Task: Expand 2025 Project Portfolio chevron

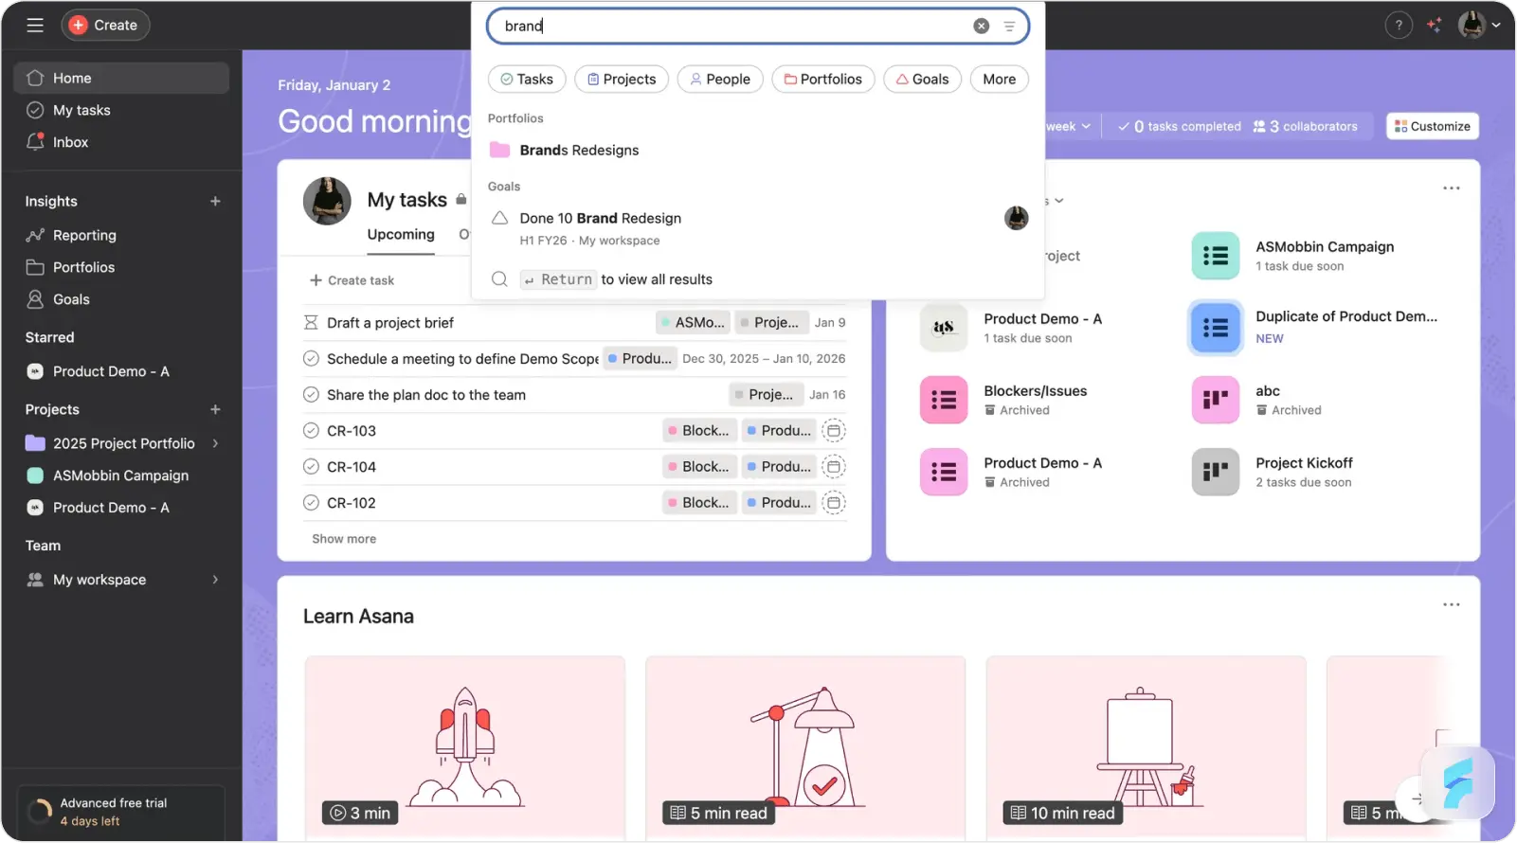Action: pyautogui.click(x=215, y=444)
